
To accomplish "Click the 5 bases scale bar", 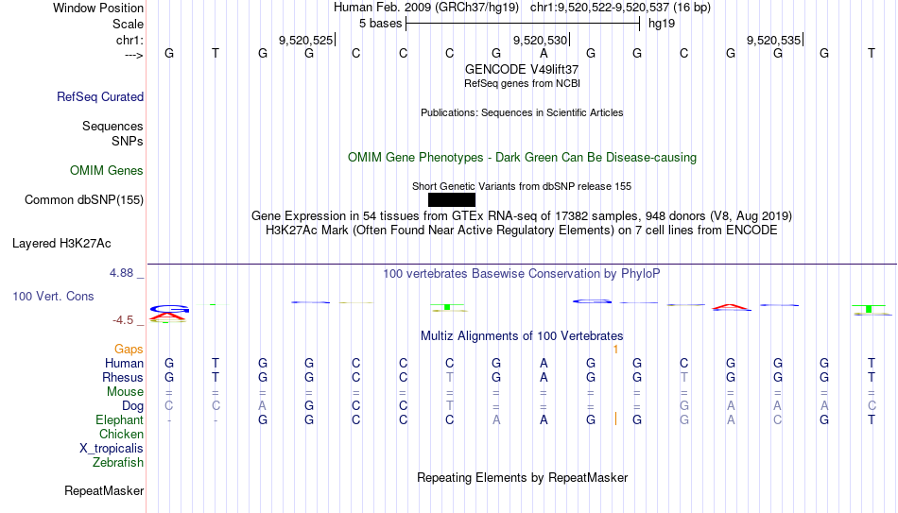I will tap(523, 24).
